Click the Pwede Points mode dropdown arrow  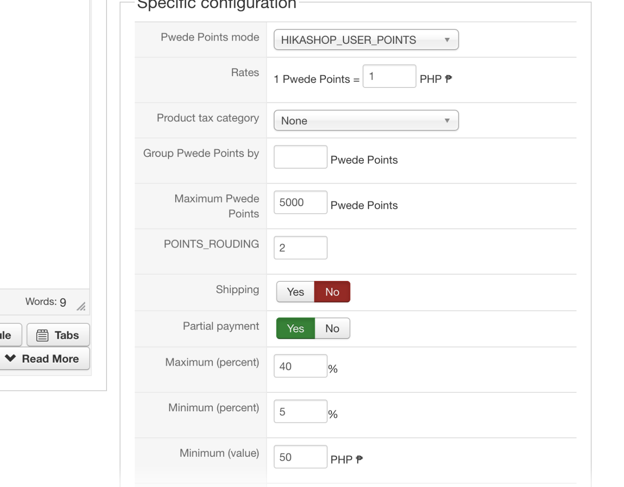[447, 40]
